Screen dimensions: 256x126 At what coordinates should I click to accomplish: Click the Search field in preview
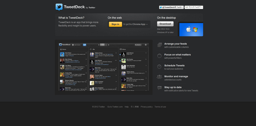point(138,45)
